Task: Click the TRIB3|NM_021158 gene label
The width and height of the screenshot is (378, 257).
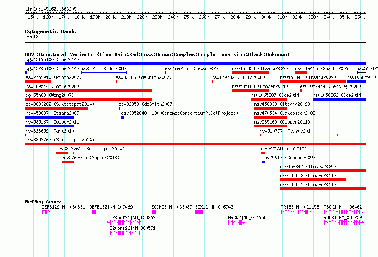Action: point(300,207)
